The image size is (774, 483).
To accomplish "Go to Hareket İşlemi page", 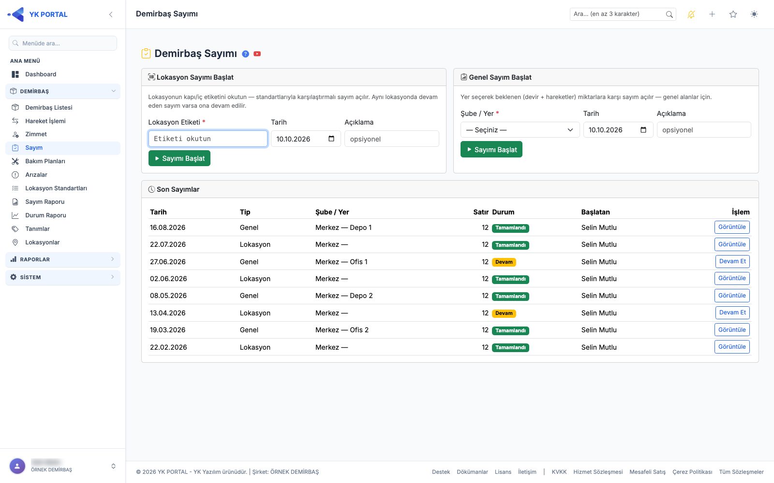I will click(63, 121).
